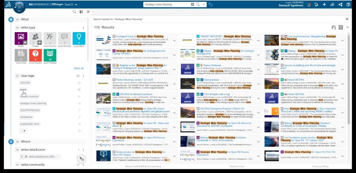Click the share arrow icon in header
This screenshot has width=356, height=173.
pos(332,4)
